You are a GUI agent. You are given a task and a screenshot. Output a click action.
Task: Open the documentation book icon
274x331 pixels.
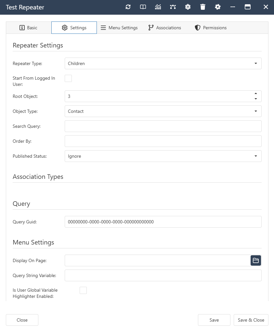click(x=143, y=7)
